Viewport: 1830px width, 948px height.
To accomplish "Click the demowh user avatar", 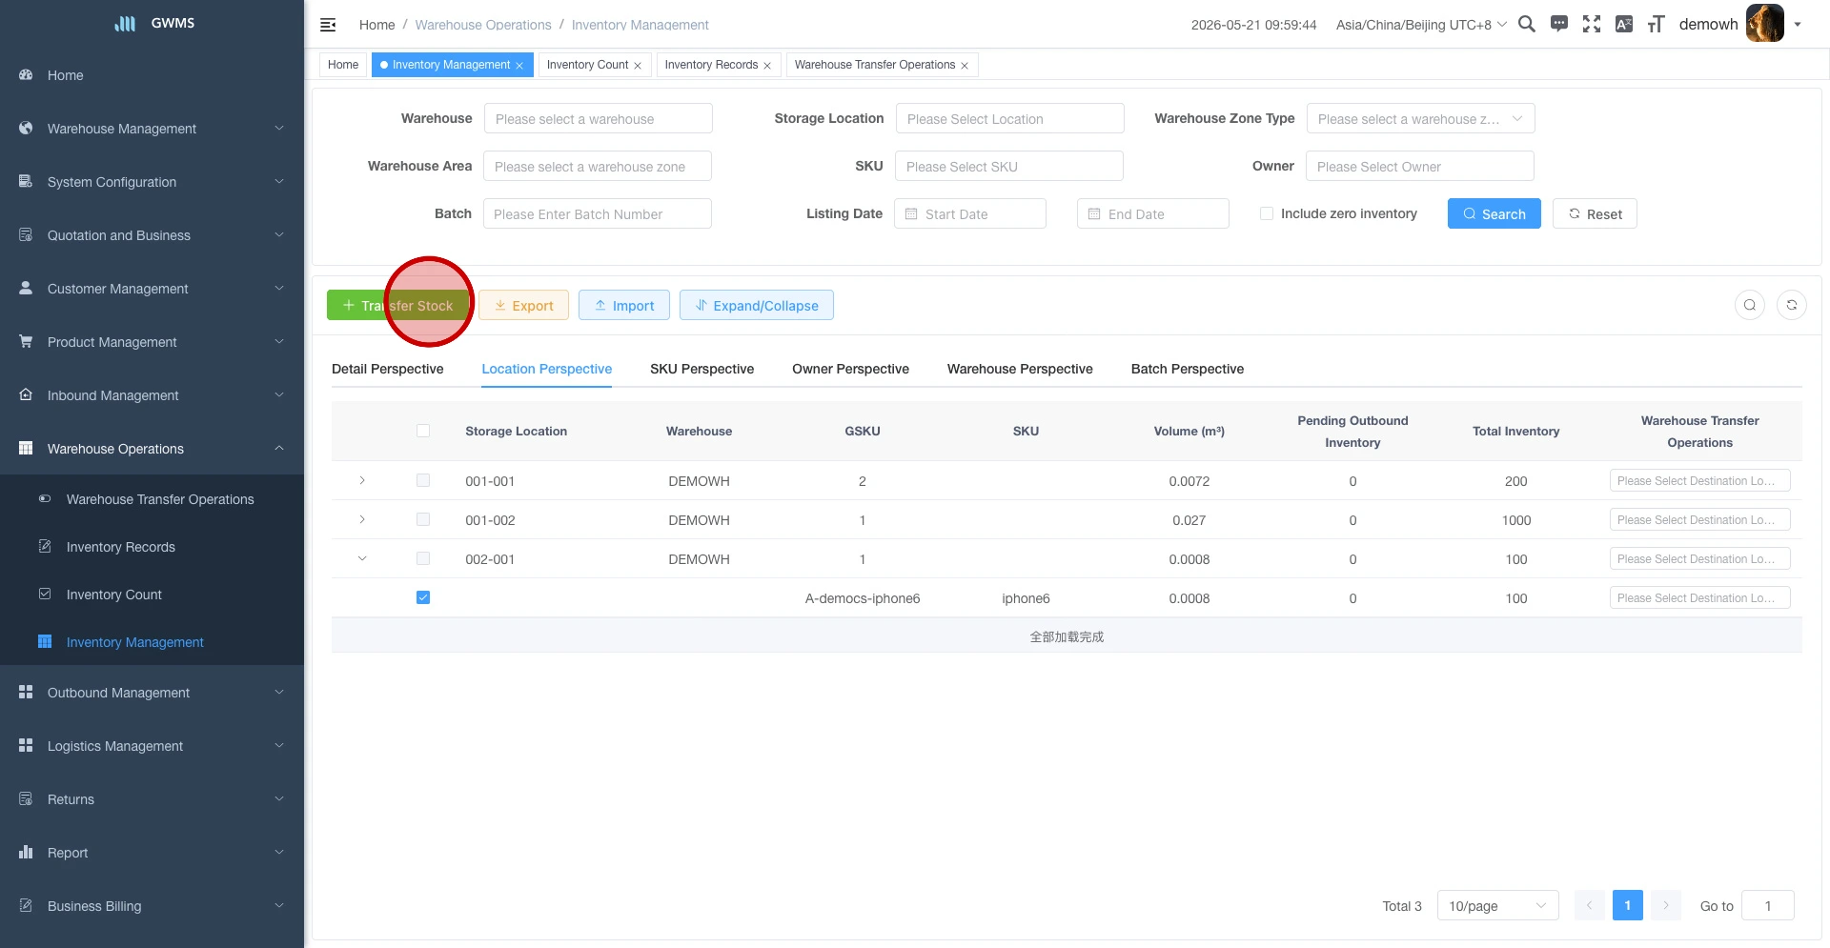I will click(1764, 23).
